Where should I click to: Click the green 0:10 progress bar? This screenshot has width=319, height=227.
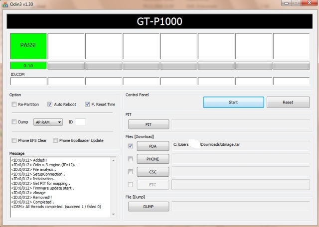point(28,66)
